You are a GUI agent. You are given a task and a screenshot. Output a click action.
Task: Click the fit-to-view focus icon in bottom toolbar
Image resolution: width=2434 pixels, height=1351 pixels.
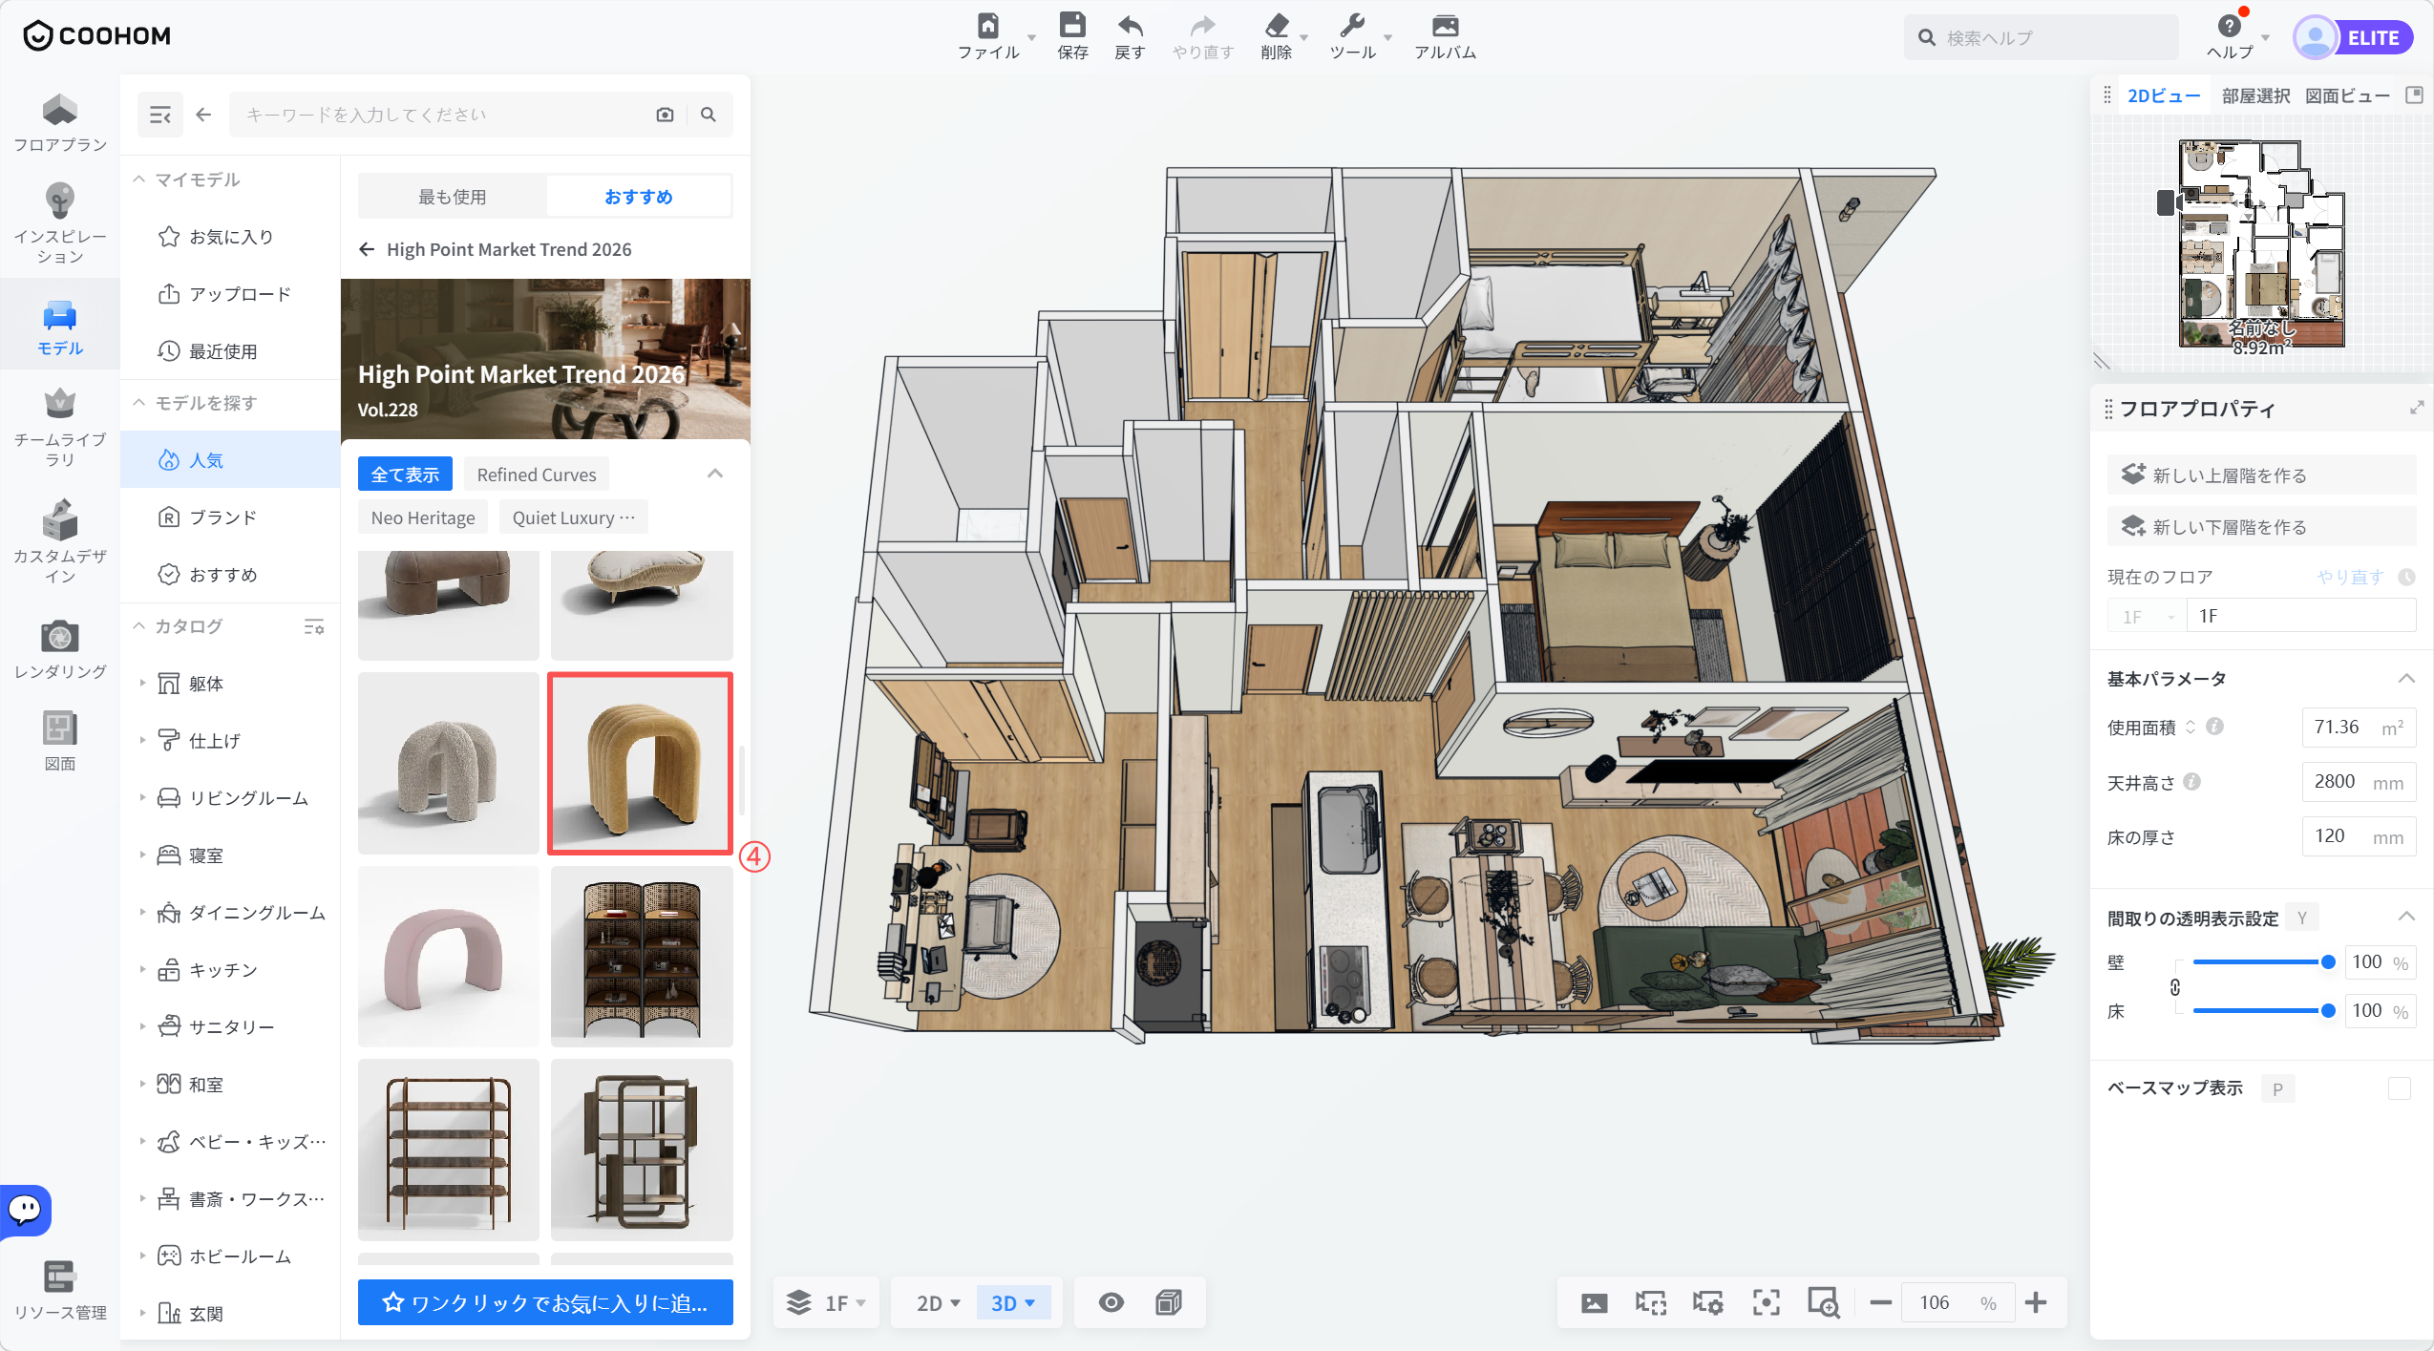click(x=1766, y=1303)
